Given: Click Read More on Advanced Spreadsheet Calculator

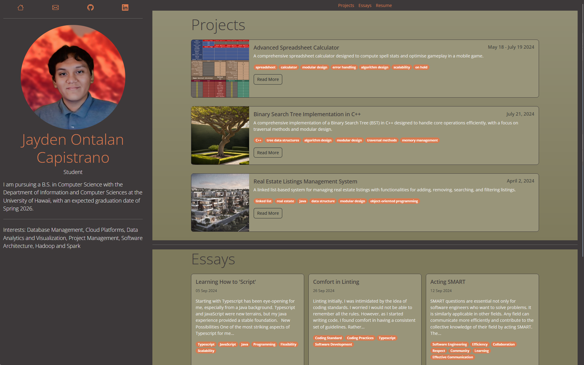Looking at the screenshot, I should [267, 79].
